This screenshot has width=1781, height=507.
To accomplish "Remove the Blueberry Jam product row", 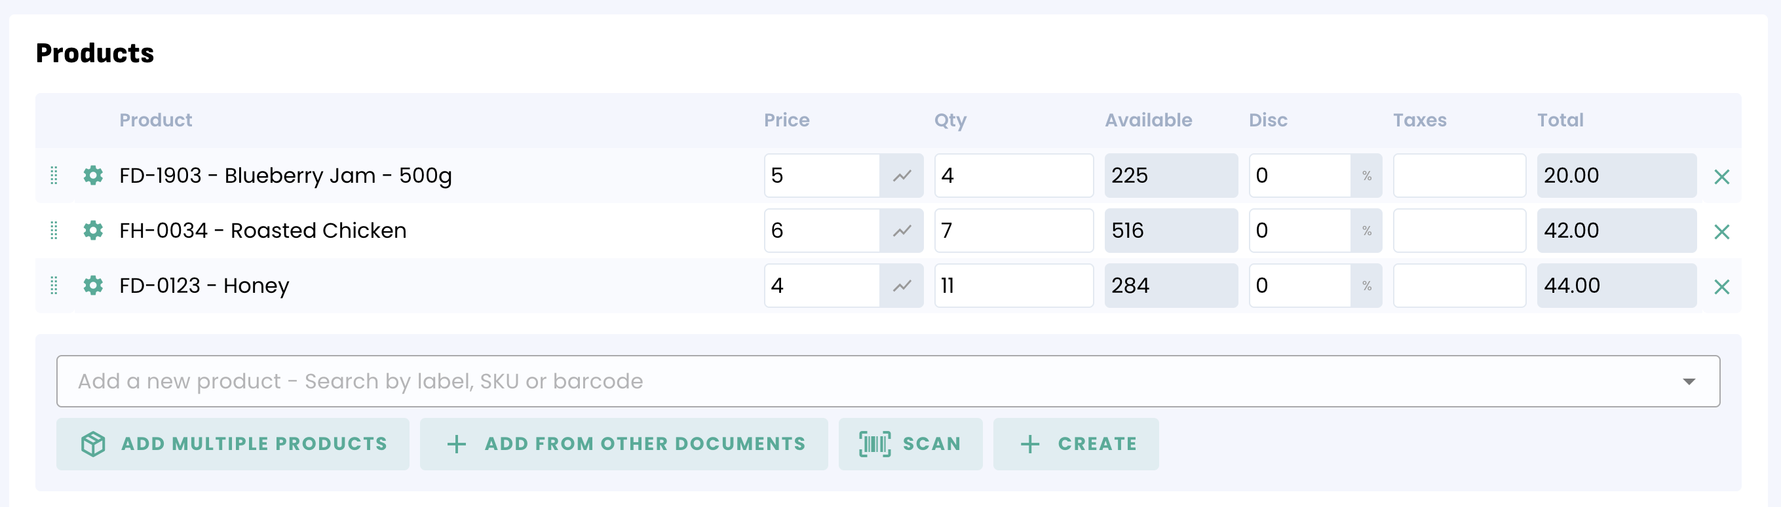I will pyautogui.click(x=1721, y=177).
